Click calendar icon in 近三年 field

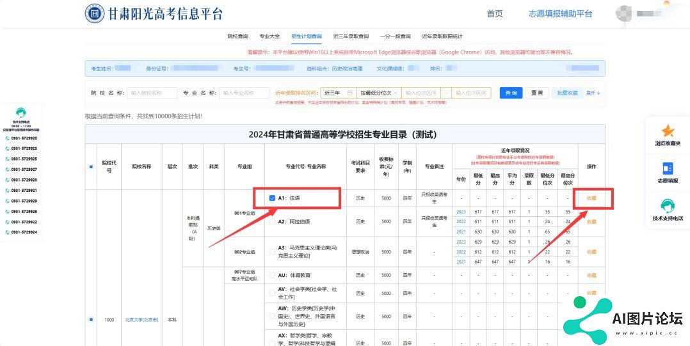pos(350,93)
